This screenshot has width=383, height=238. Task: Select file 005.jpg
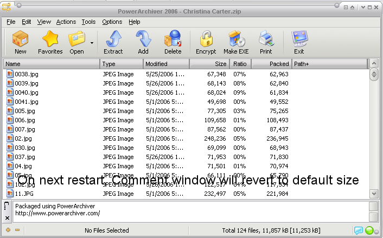pyautogui.click(x=24, y=111)
